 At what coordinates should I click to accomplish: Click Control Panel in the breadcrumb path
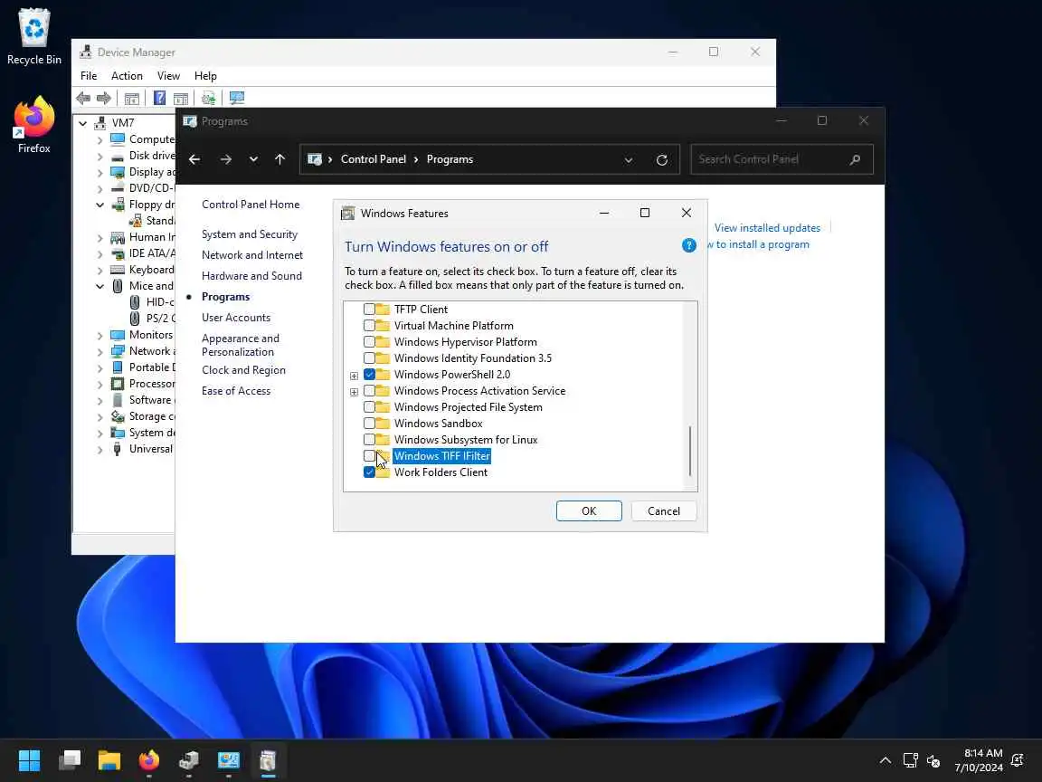(374, 159)
